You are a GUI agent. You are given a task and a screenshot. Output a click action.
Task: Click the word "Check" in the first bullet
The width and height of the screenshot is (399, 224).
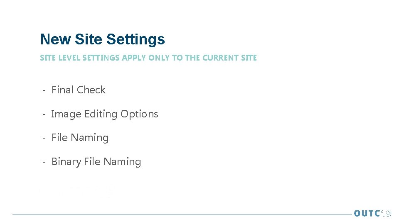pos(91,90)
